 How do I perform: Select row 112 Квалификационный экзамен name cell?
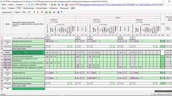[x=28, y=46]
